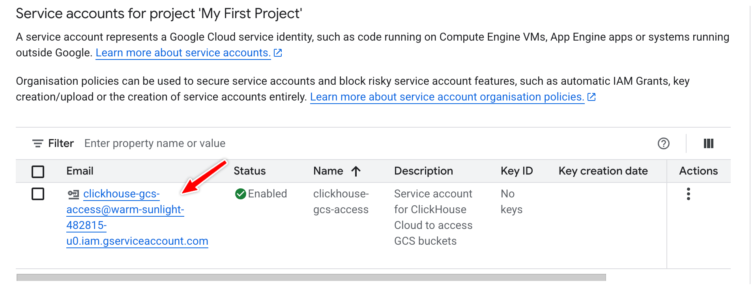Viewport: 756px width, 290px height.
Task: Click external link icon after service accounts link
Action: pos(278,53)
